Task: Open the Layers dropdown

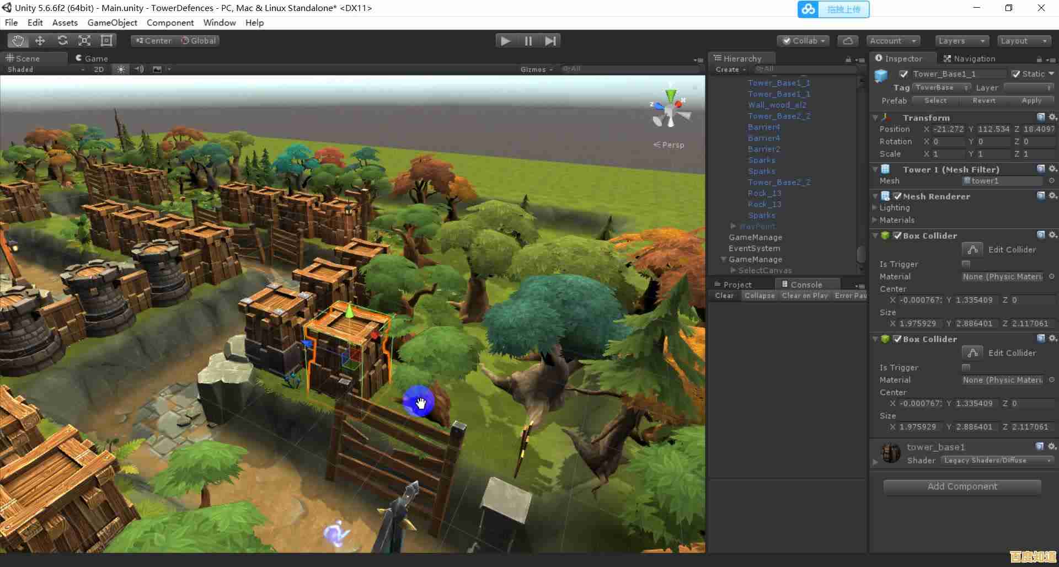Action: 961,41
